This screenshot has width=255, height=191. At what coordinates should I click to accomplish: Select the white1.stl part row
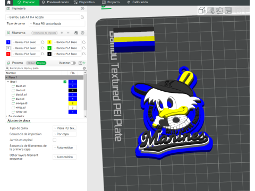coord(44,112)
